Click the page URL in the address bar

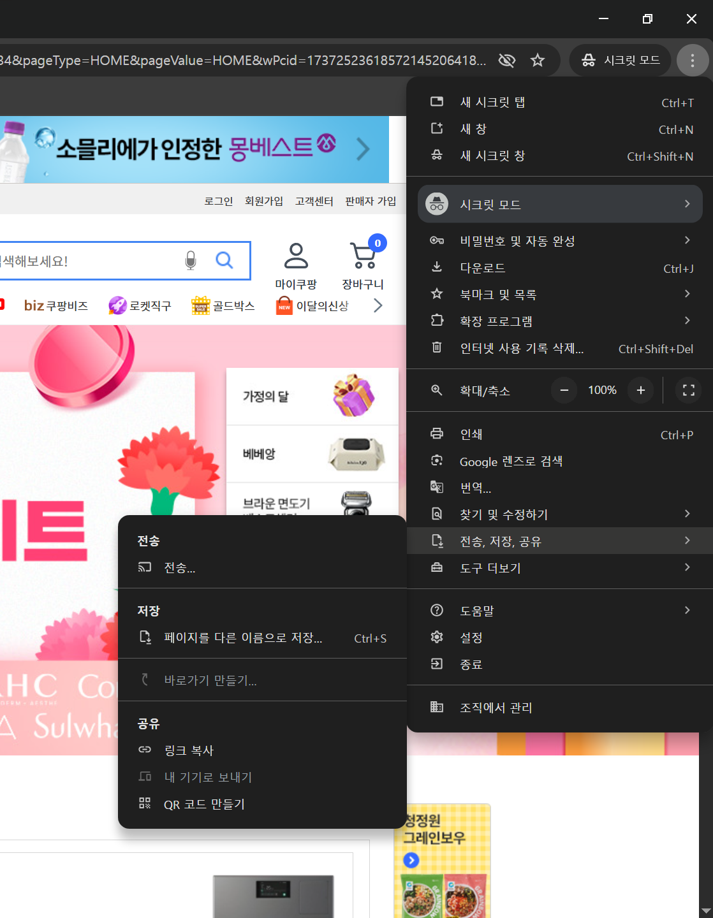tap(242, 61)
